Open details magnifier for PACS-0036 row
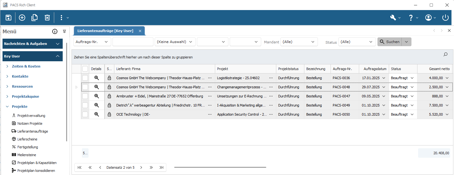This screenshot has width=454, height=175. [97, 78]
